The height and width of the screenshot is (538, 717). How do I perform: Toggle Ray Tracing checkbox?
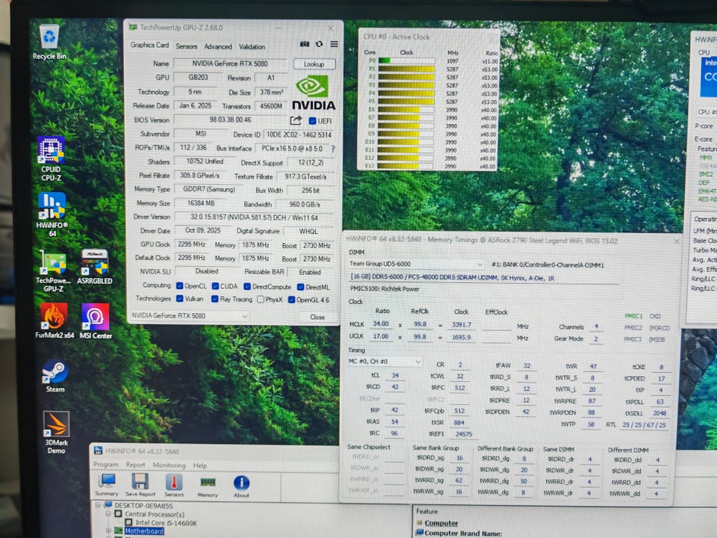click(214, 299)
